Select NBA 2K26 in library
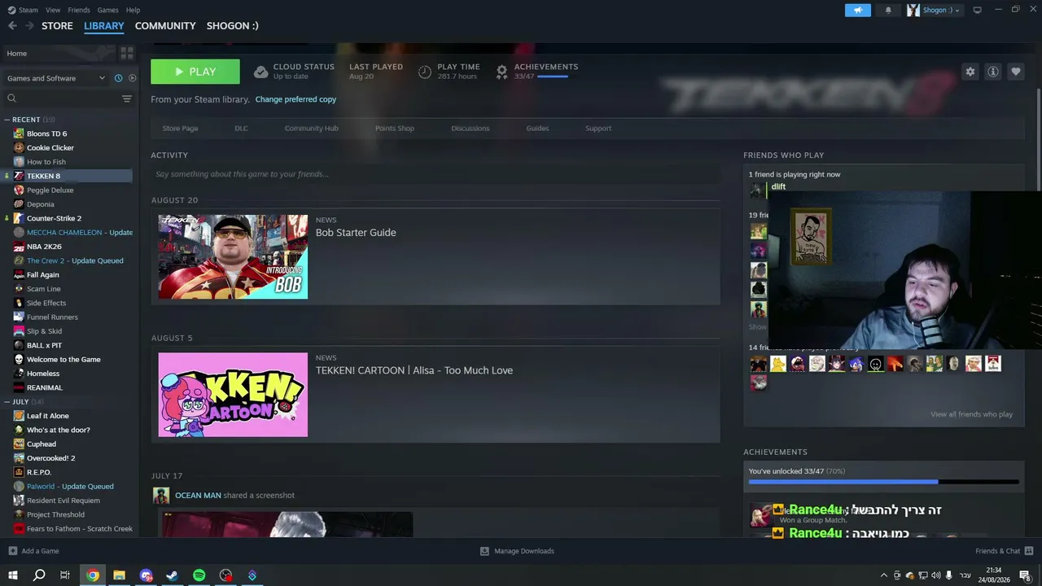 pos(44,247)
